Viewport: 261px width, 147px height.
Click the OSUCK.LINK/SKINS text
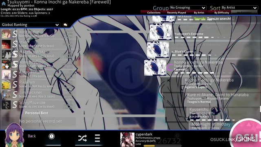click(x=232, y=139)
